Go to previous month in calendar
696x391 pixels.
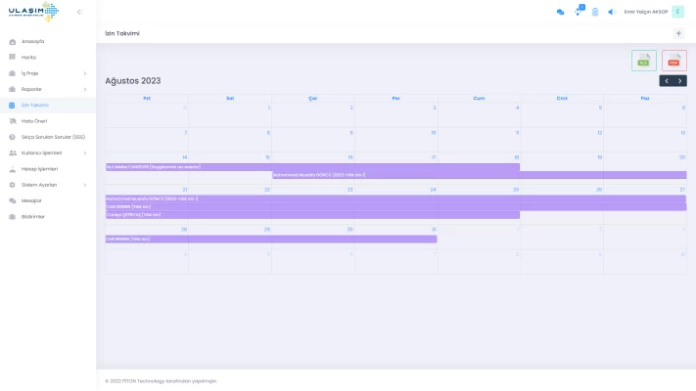pyautogui.click(x=666, y=81)
